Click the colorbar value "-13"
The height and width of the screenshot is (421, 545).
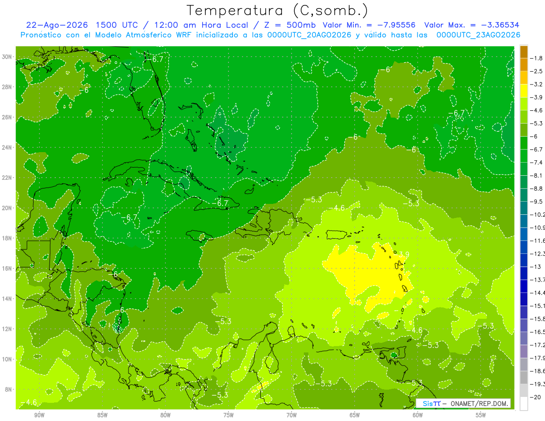[535, 267]
